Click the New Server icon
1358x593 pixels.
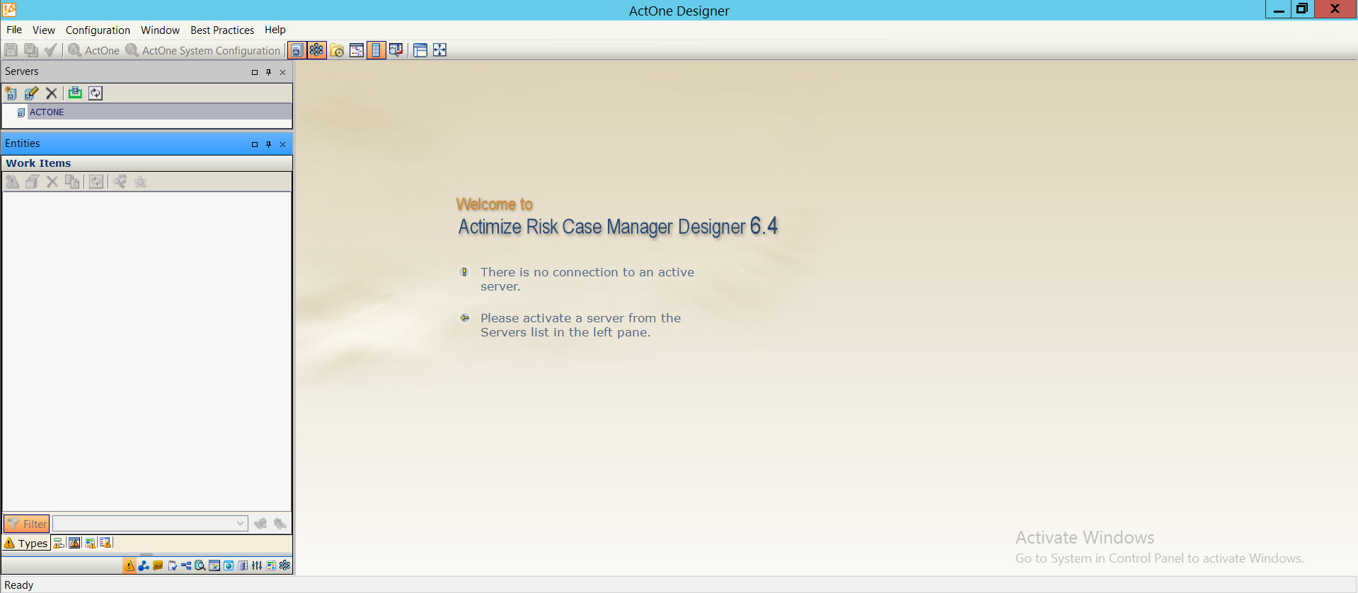tap(11, 93)
